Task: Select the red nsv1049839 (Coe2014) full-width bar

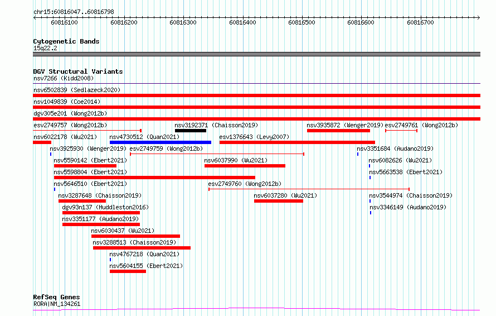Action: tap(256, 107)
